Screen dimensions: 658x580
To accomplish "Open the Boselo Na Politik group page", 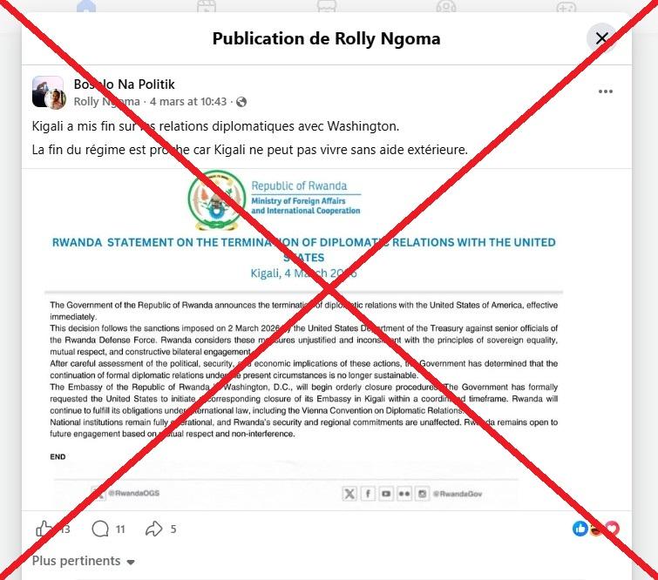I will click(125, 84).
